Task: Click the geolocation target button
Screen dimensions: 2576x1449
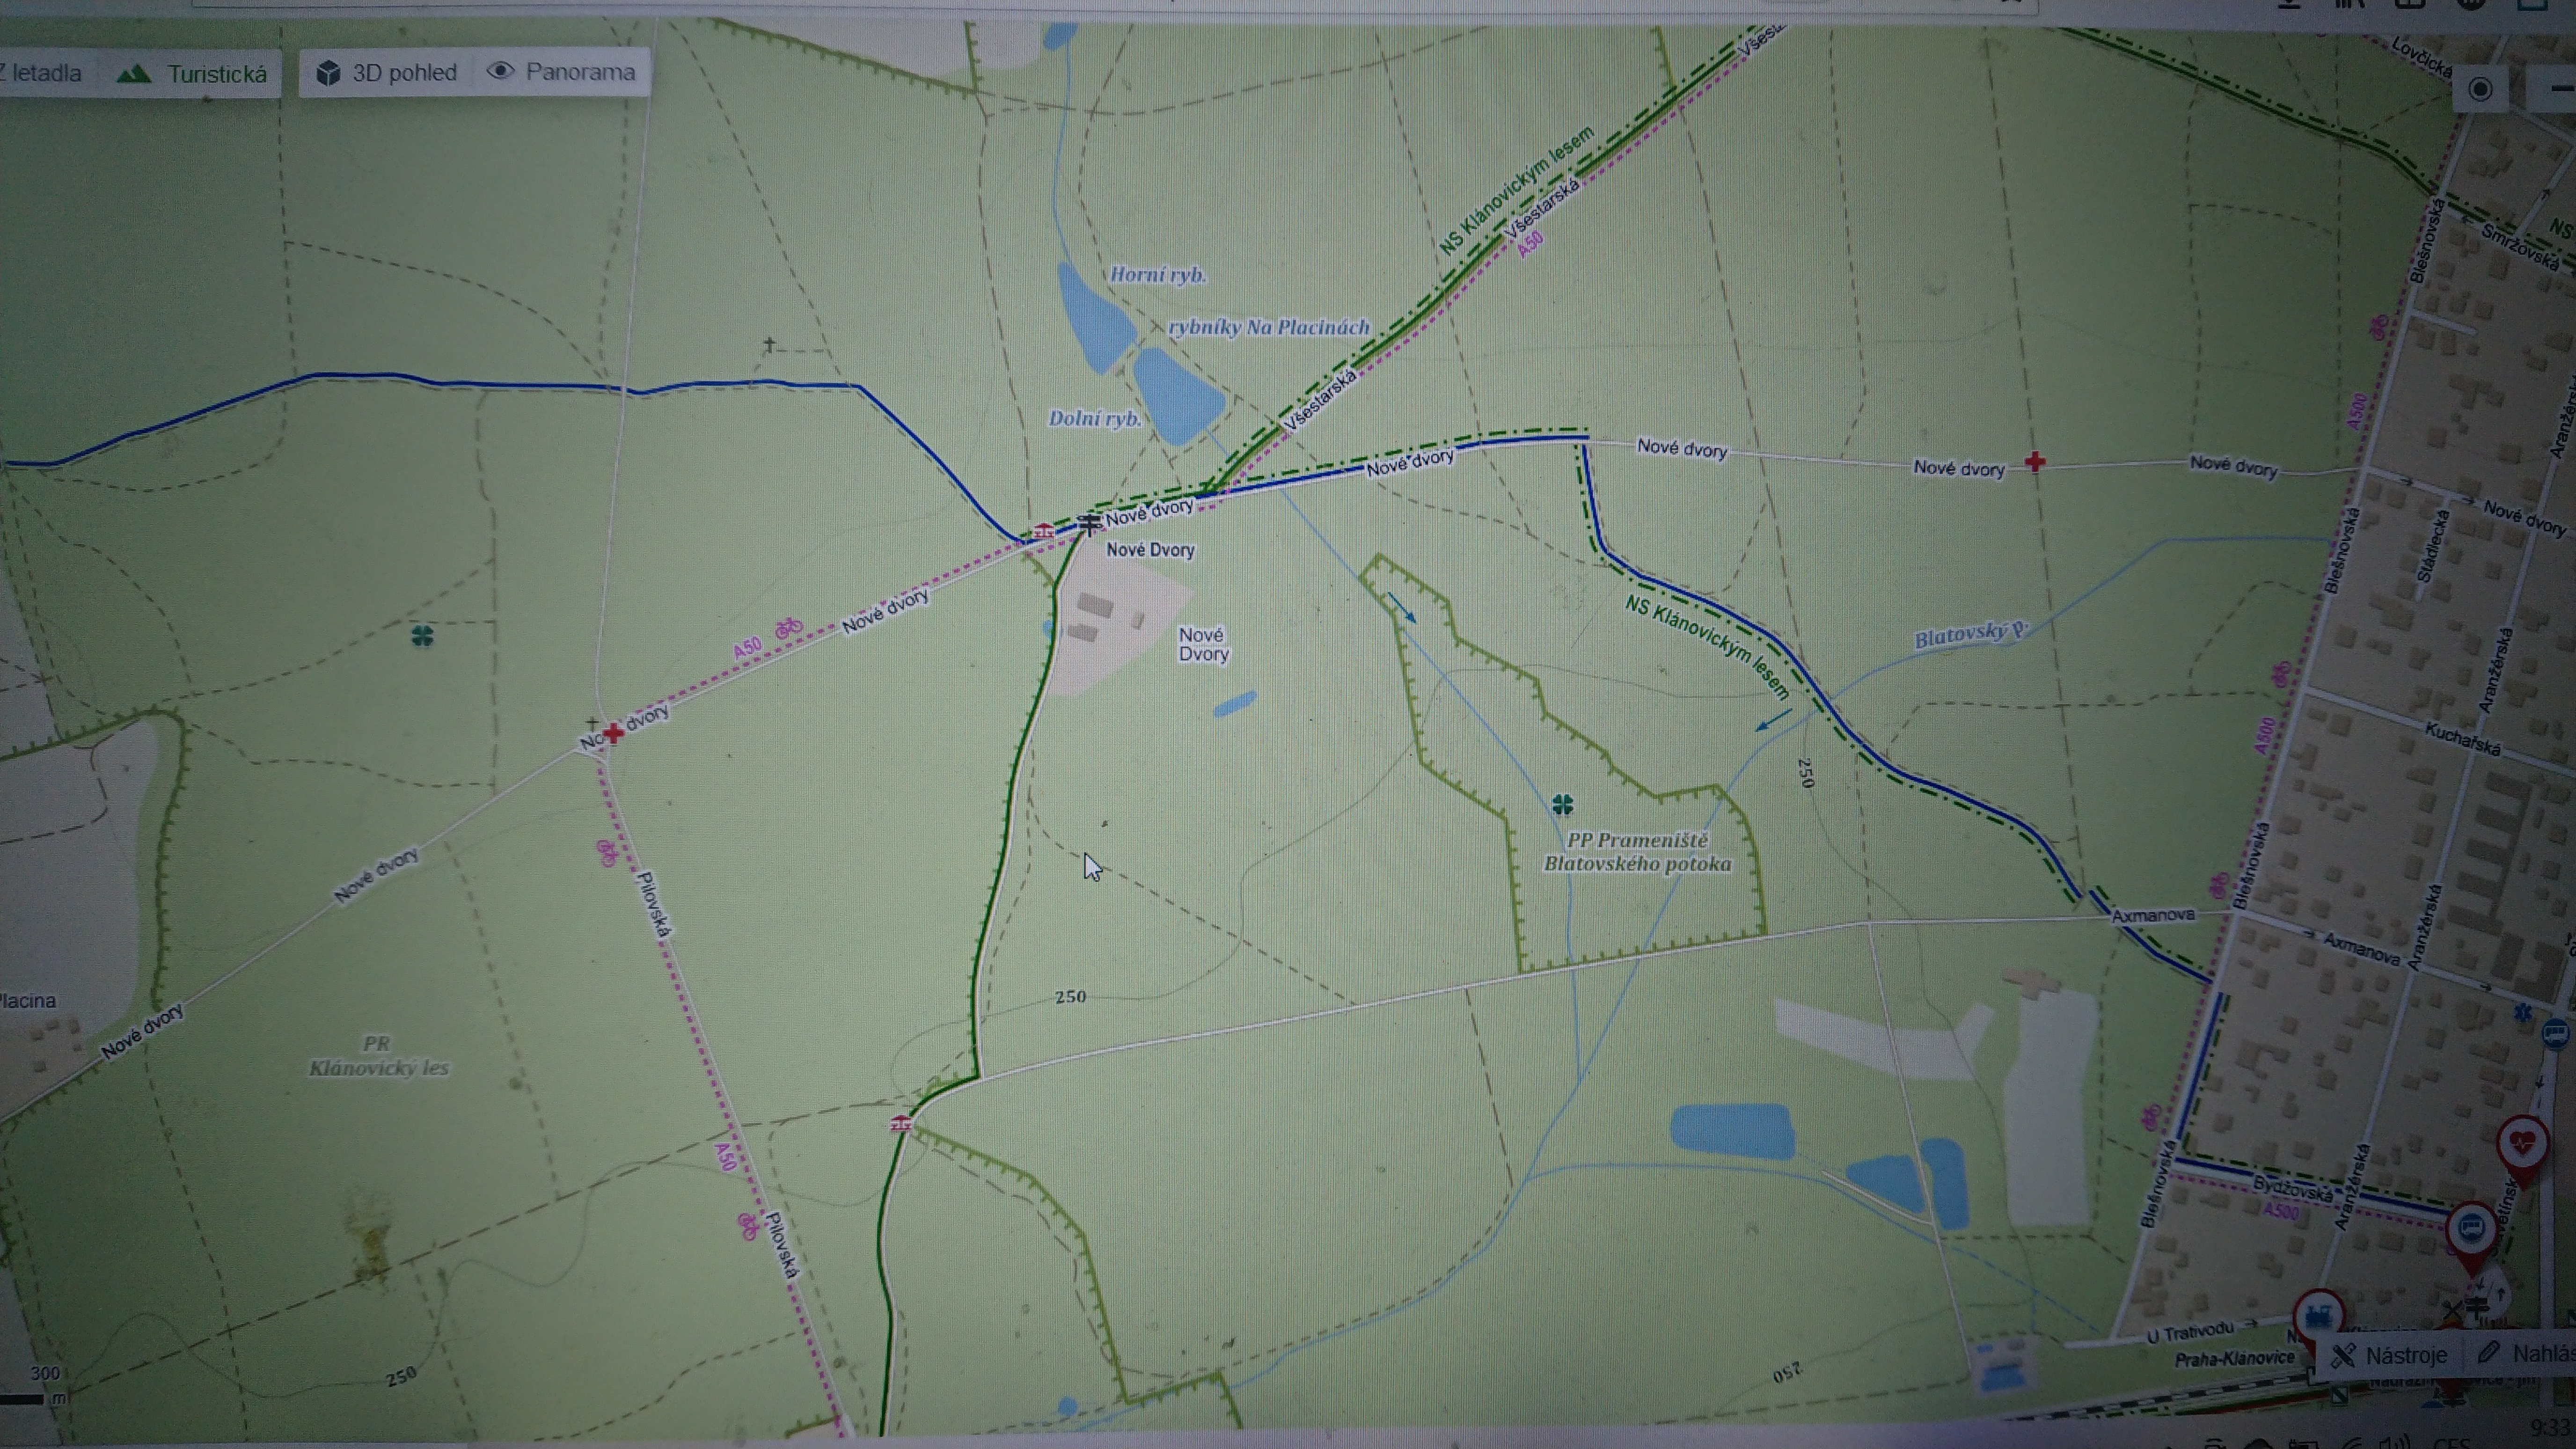Action: click(2480, 89)
